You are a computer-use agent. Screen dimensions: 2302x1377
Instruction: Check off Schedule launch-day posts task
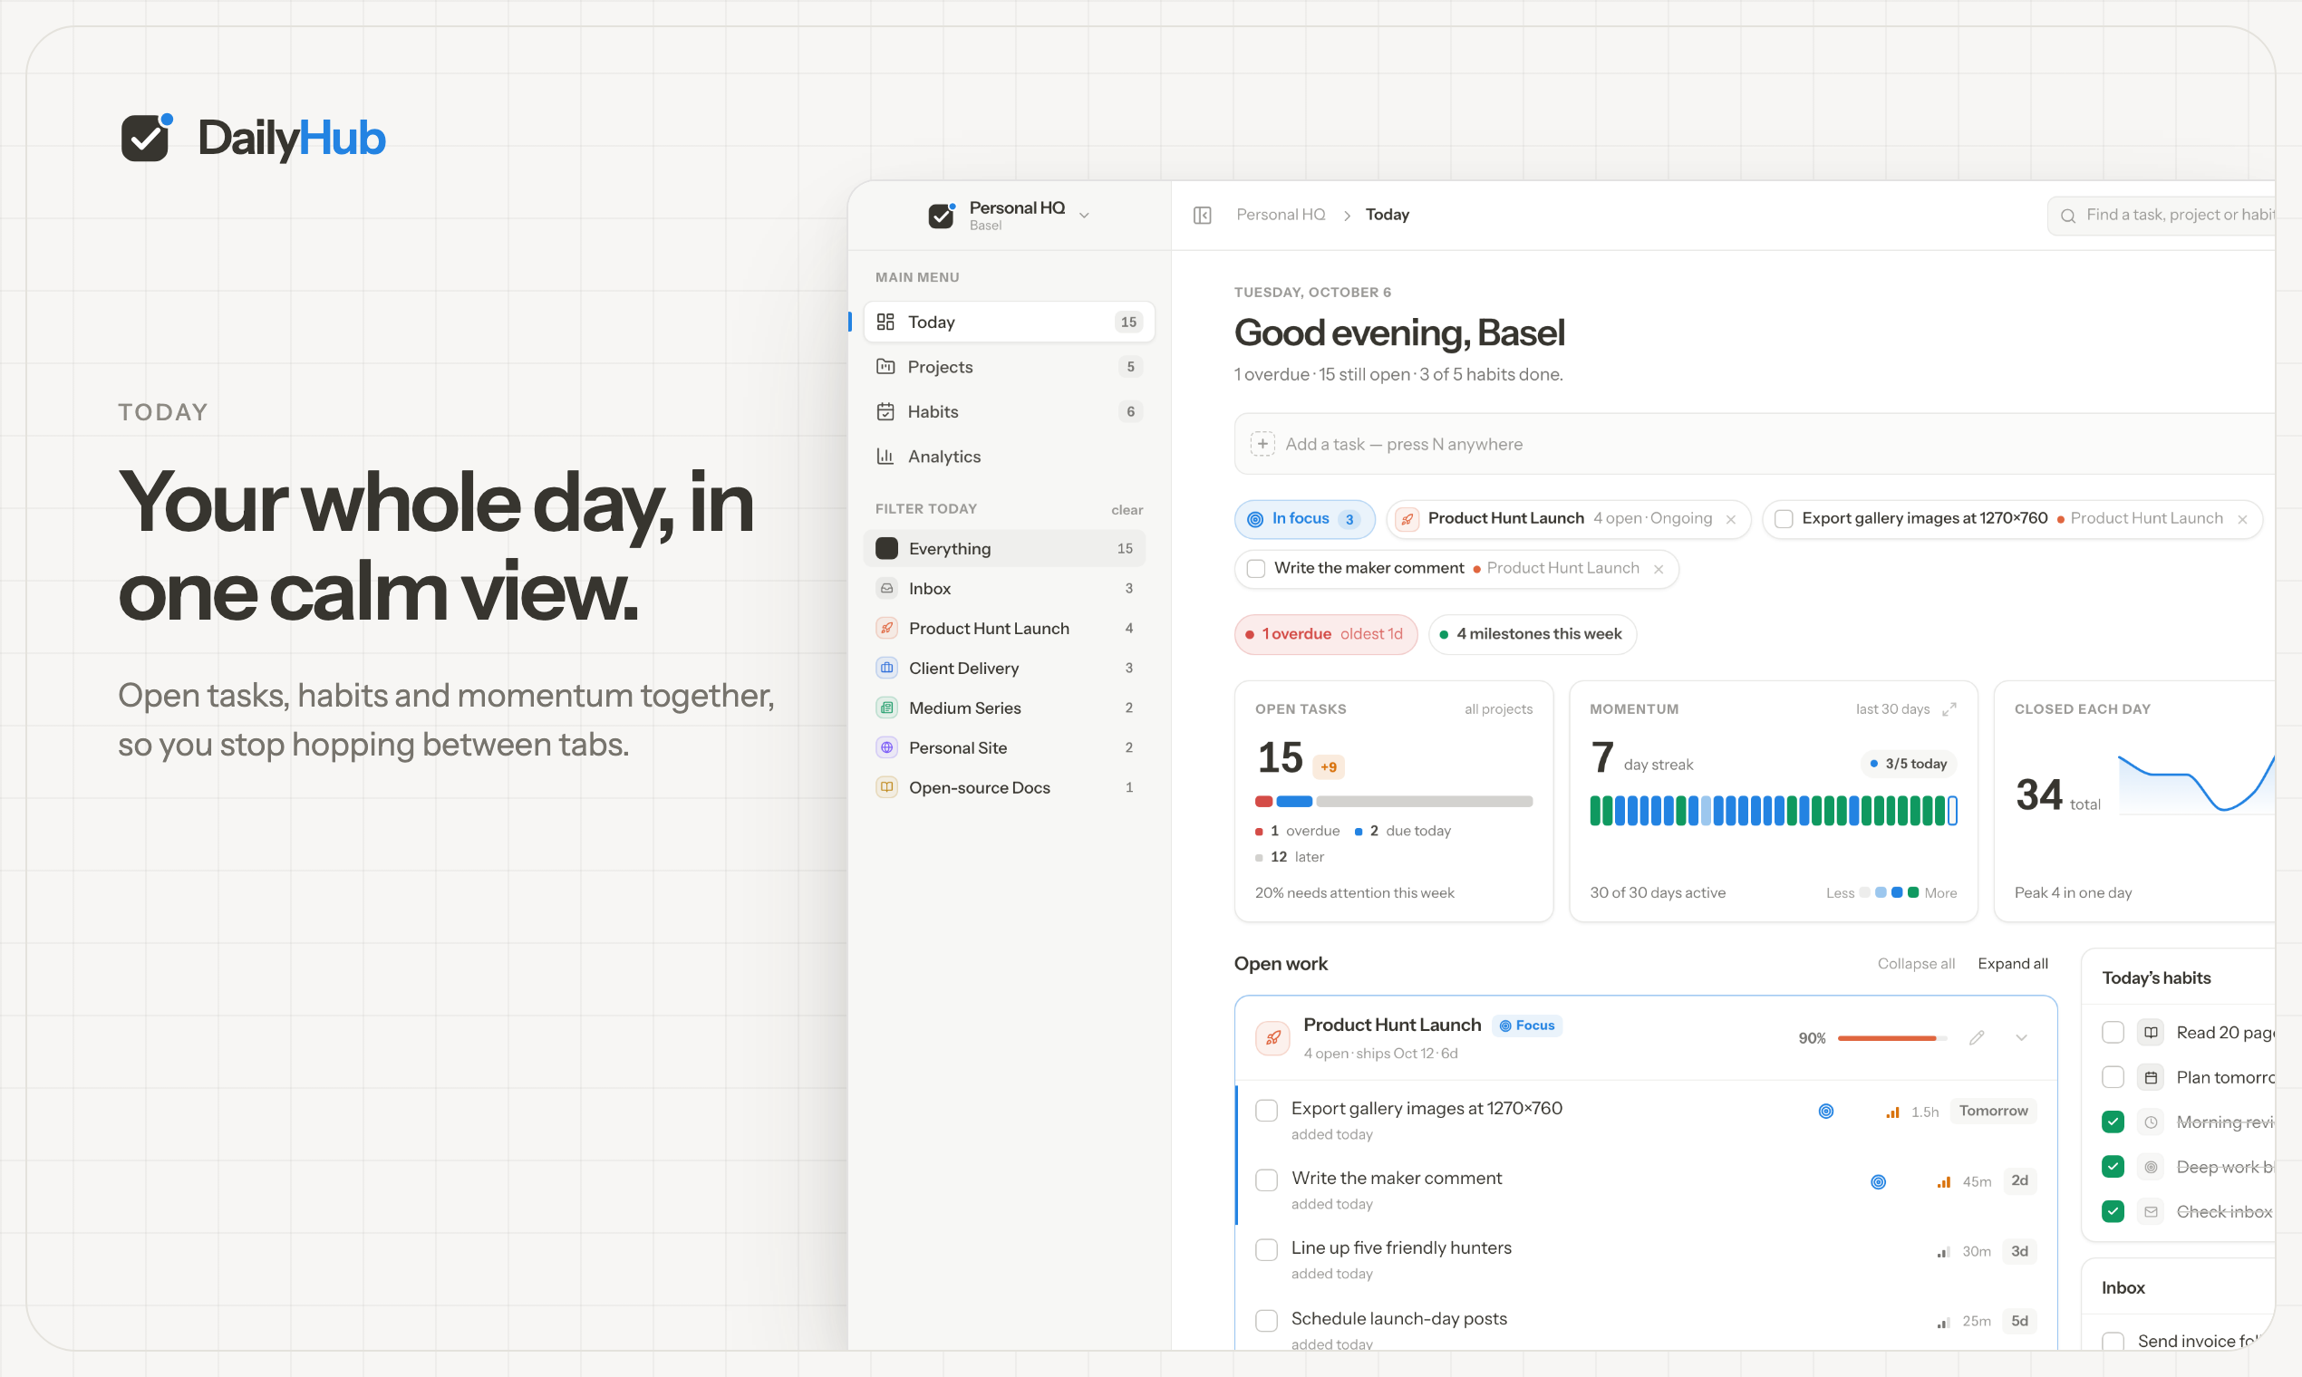coord(1266,1321)
